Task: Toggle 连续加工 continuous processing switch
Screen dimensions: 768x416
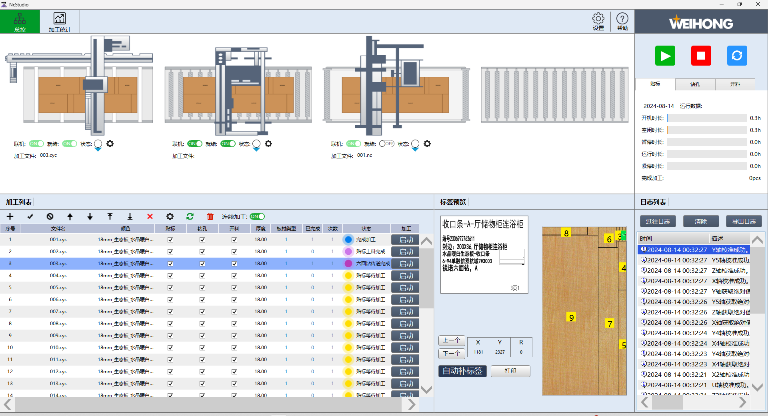Action: (257, 216)
